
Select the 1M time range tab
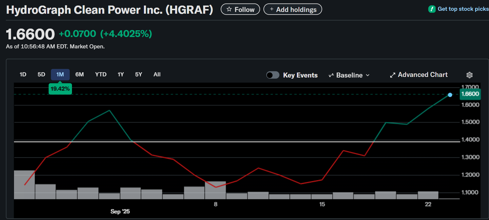(x=60, y=75)
